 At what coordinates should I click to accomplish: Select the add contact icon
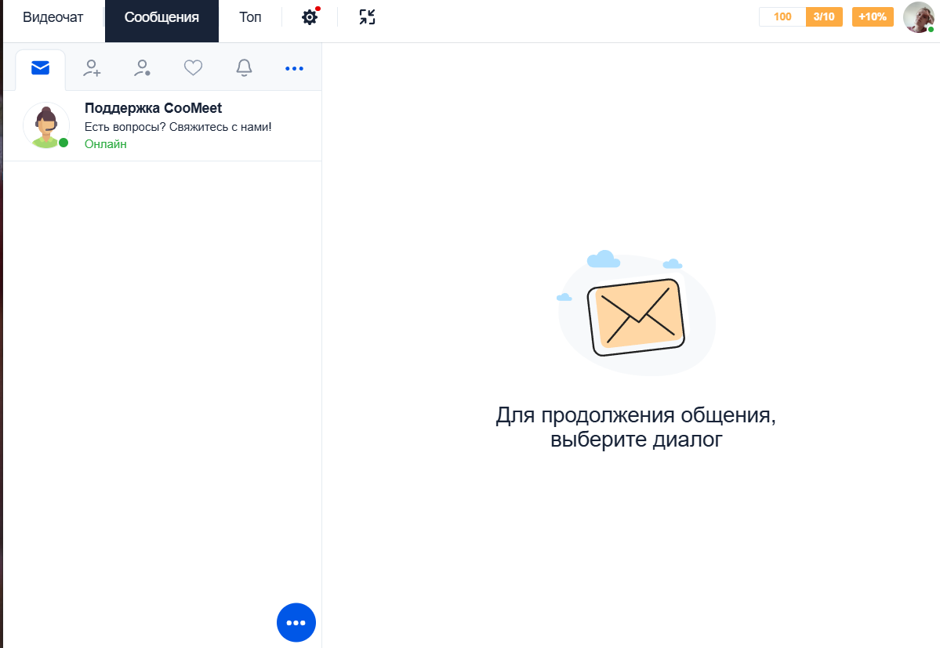tap(92, 68)
